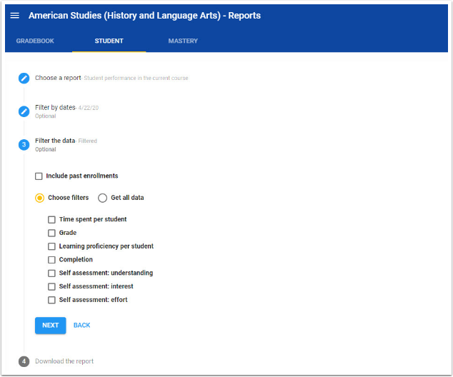
Task: Click the BACK link
Action: coord(82,326)
